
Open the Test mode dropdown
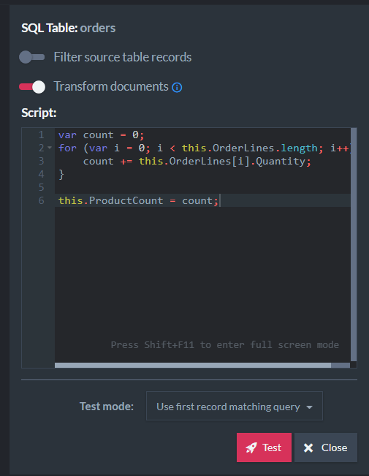tap(235, 407)
